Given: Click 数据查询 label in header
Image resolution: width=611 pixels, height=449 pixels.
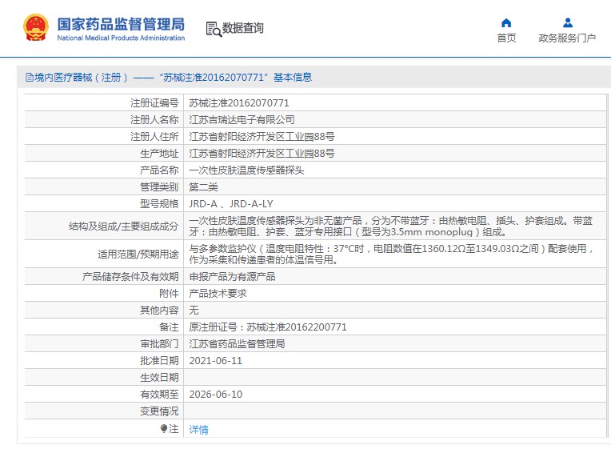Looking at the screenshot, I should click(243, 28).
